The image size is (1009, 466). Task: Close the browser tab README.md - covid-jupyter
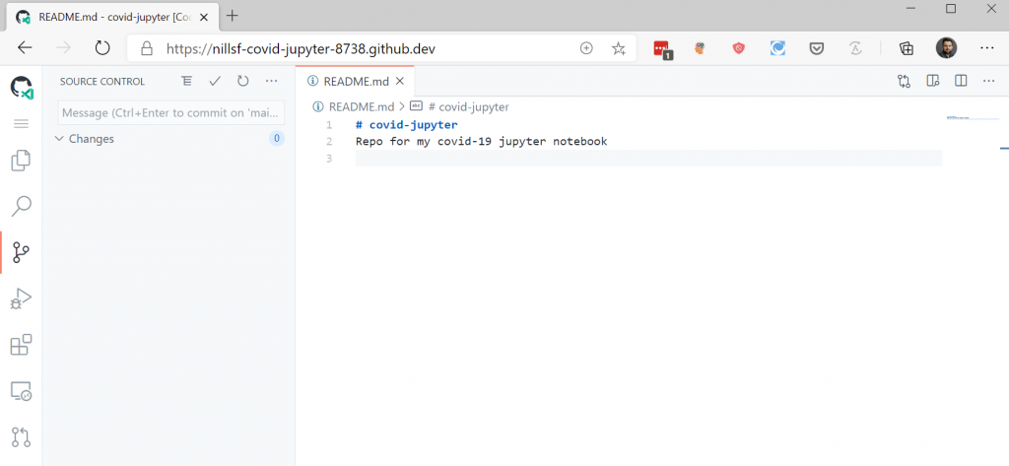point(204,18)
